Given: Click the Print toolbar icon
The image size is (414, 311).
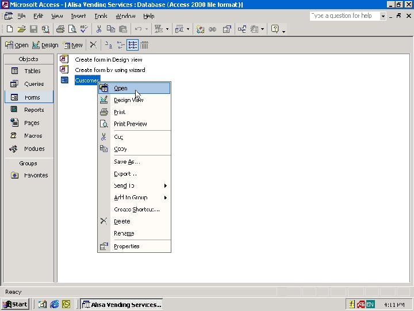Looking at the screenshot, I should (x=60, y=29).
